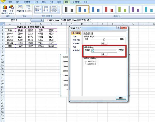Click the 類別間距 percentage box

[104, 54]
